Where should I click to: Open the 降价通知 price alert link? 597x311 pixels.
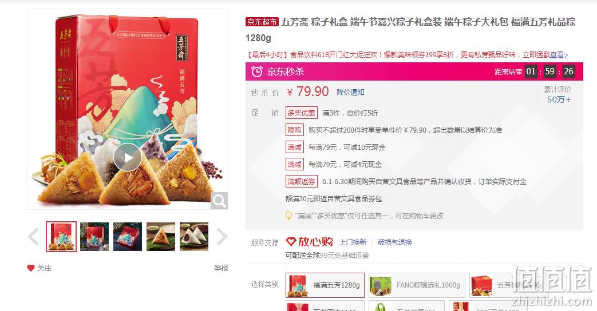coord(351,93)
